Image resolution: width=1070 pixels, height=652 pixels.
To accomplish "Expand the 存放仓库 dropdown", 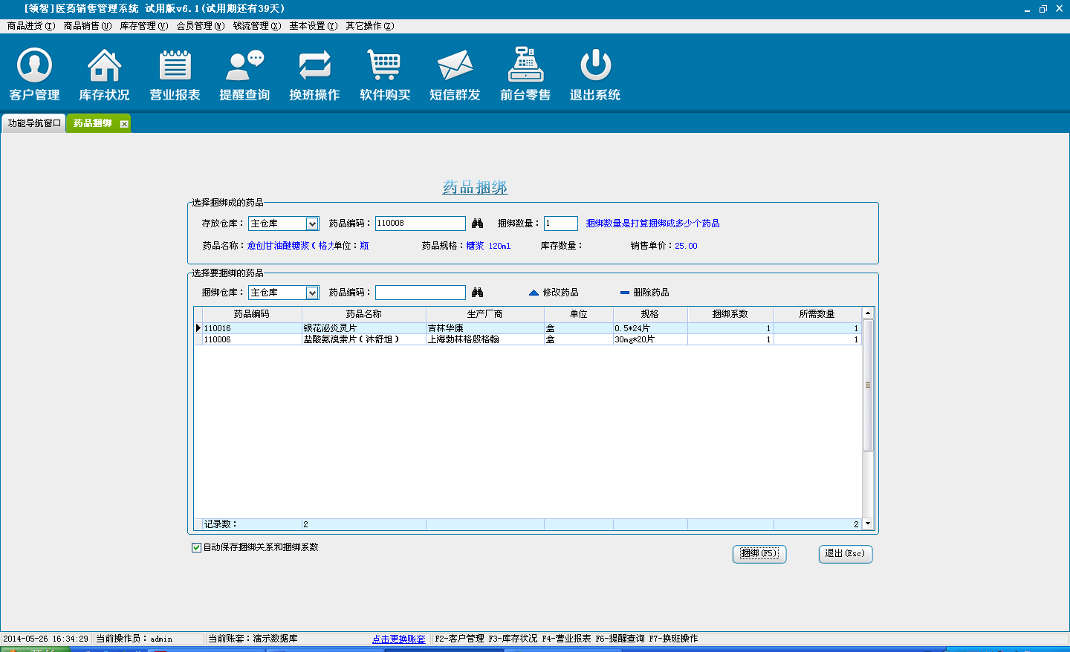I will coord(312,224).
